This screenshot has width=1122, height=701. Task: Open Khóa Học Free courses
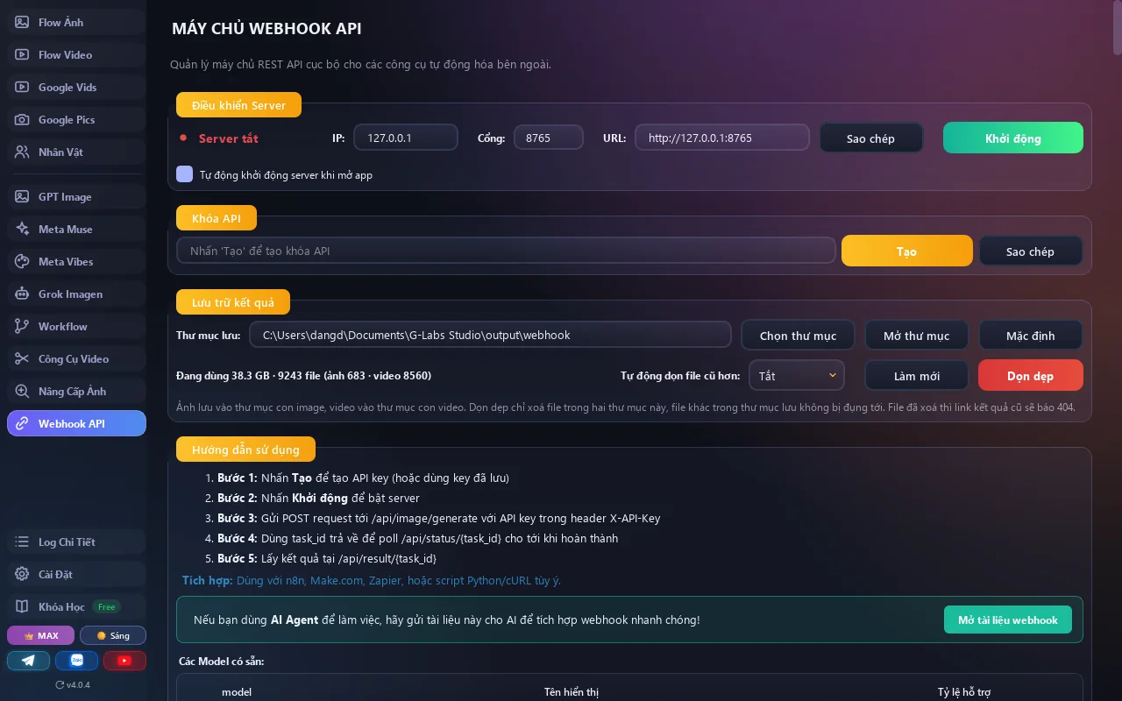point(76,607)
